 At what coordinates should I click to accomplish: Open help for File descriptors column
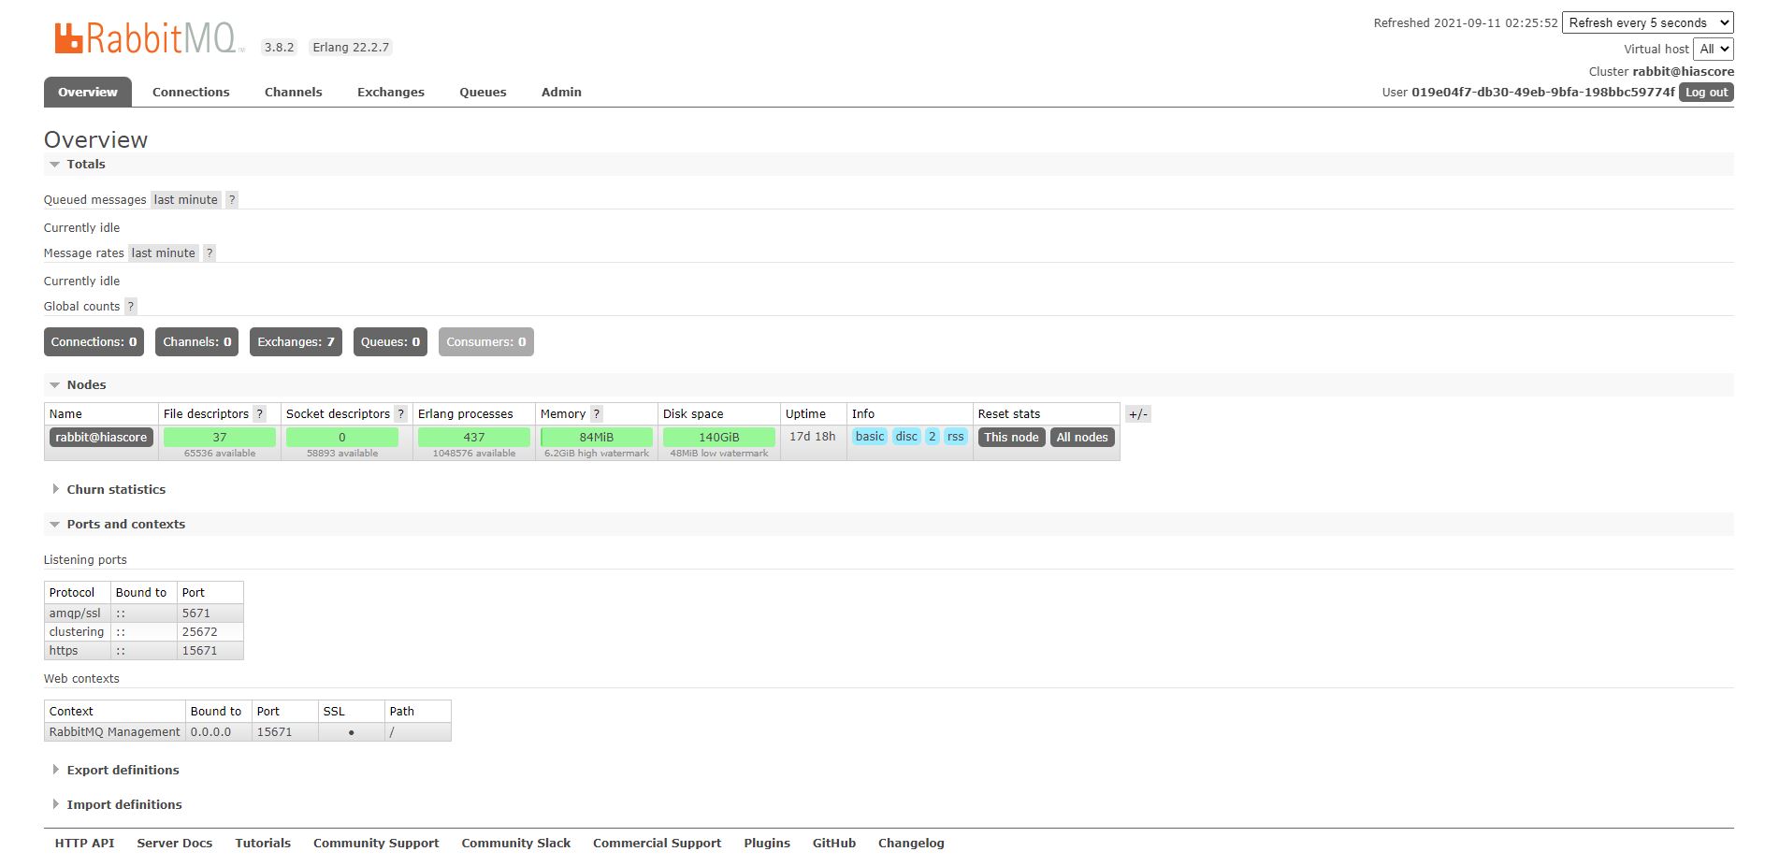click(x=260, y=413)
